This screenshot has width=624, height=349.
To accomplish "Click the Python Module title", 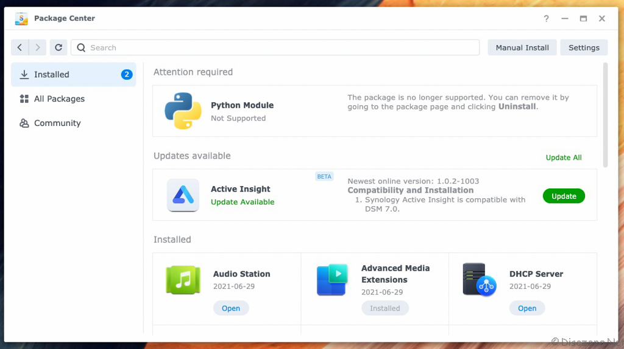I will (x=242, y=105).
